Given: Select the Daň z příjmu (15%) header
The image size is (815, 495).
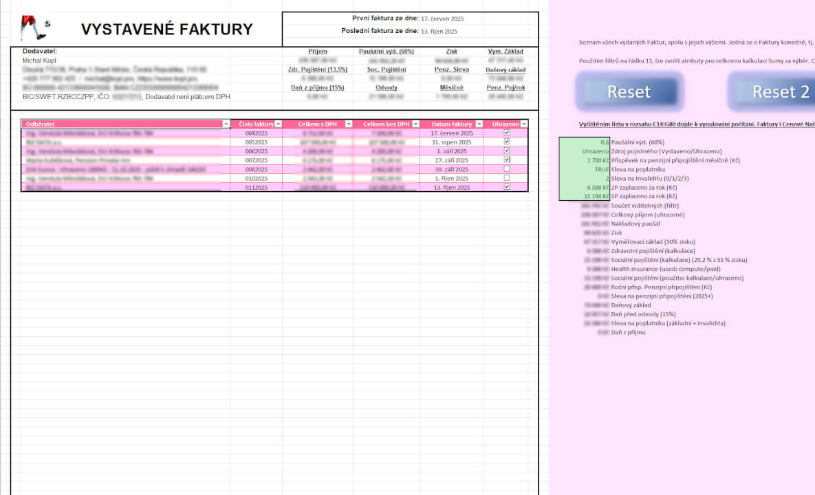Looking at the screenshot, I should (318, 88).
